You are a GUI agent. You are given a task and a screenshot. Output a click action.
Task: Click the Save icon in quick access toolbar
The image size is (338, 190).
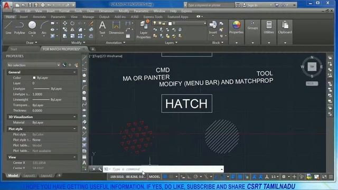[x=30, y=5]
